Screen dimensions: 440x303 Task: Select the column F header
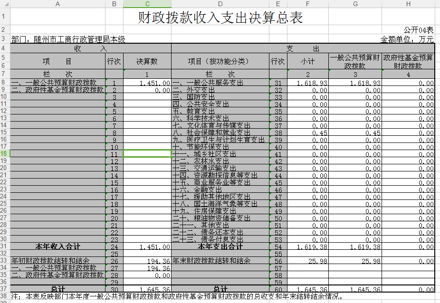pyautogui.click(x=308, y=4)
